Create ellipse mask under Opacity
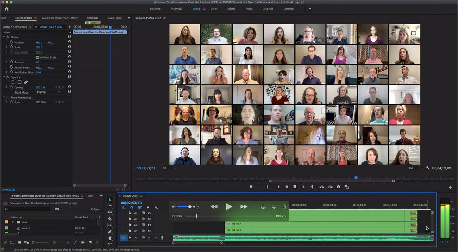This screenshot has height=252, width=458. pyautogui.click(x=13, y=82)
